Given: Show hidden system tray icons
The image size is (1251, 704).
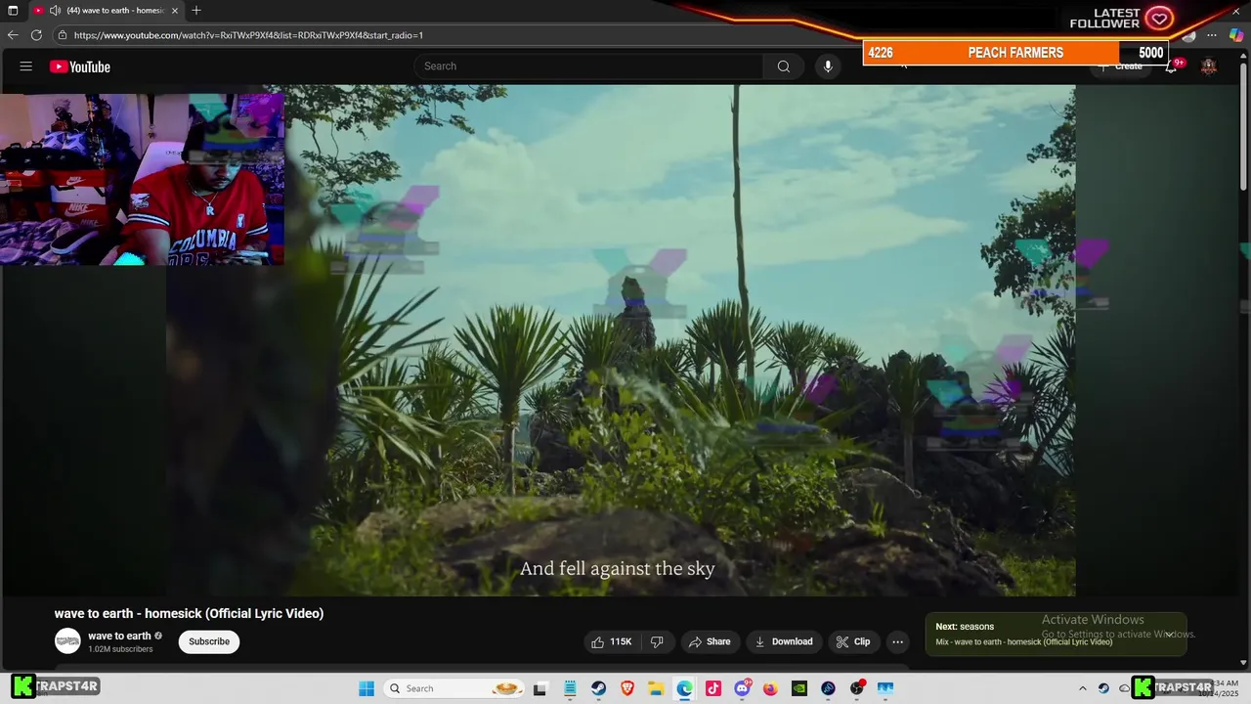Looking at the screenshot, I should pyautogui.click(x=1082, y=688).
